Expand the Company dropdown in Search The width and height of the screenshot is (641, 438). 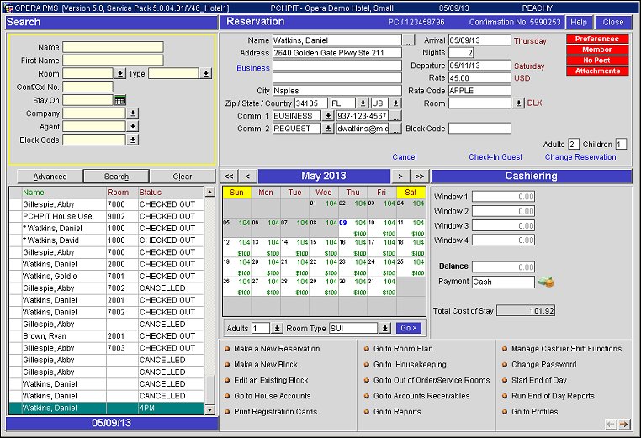(x=131, y=113)
